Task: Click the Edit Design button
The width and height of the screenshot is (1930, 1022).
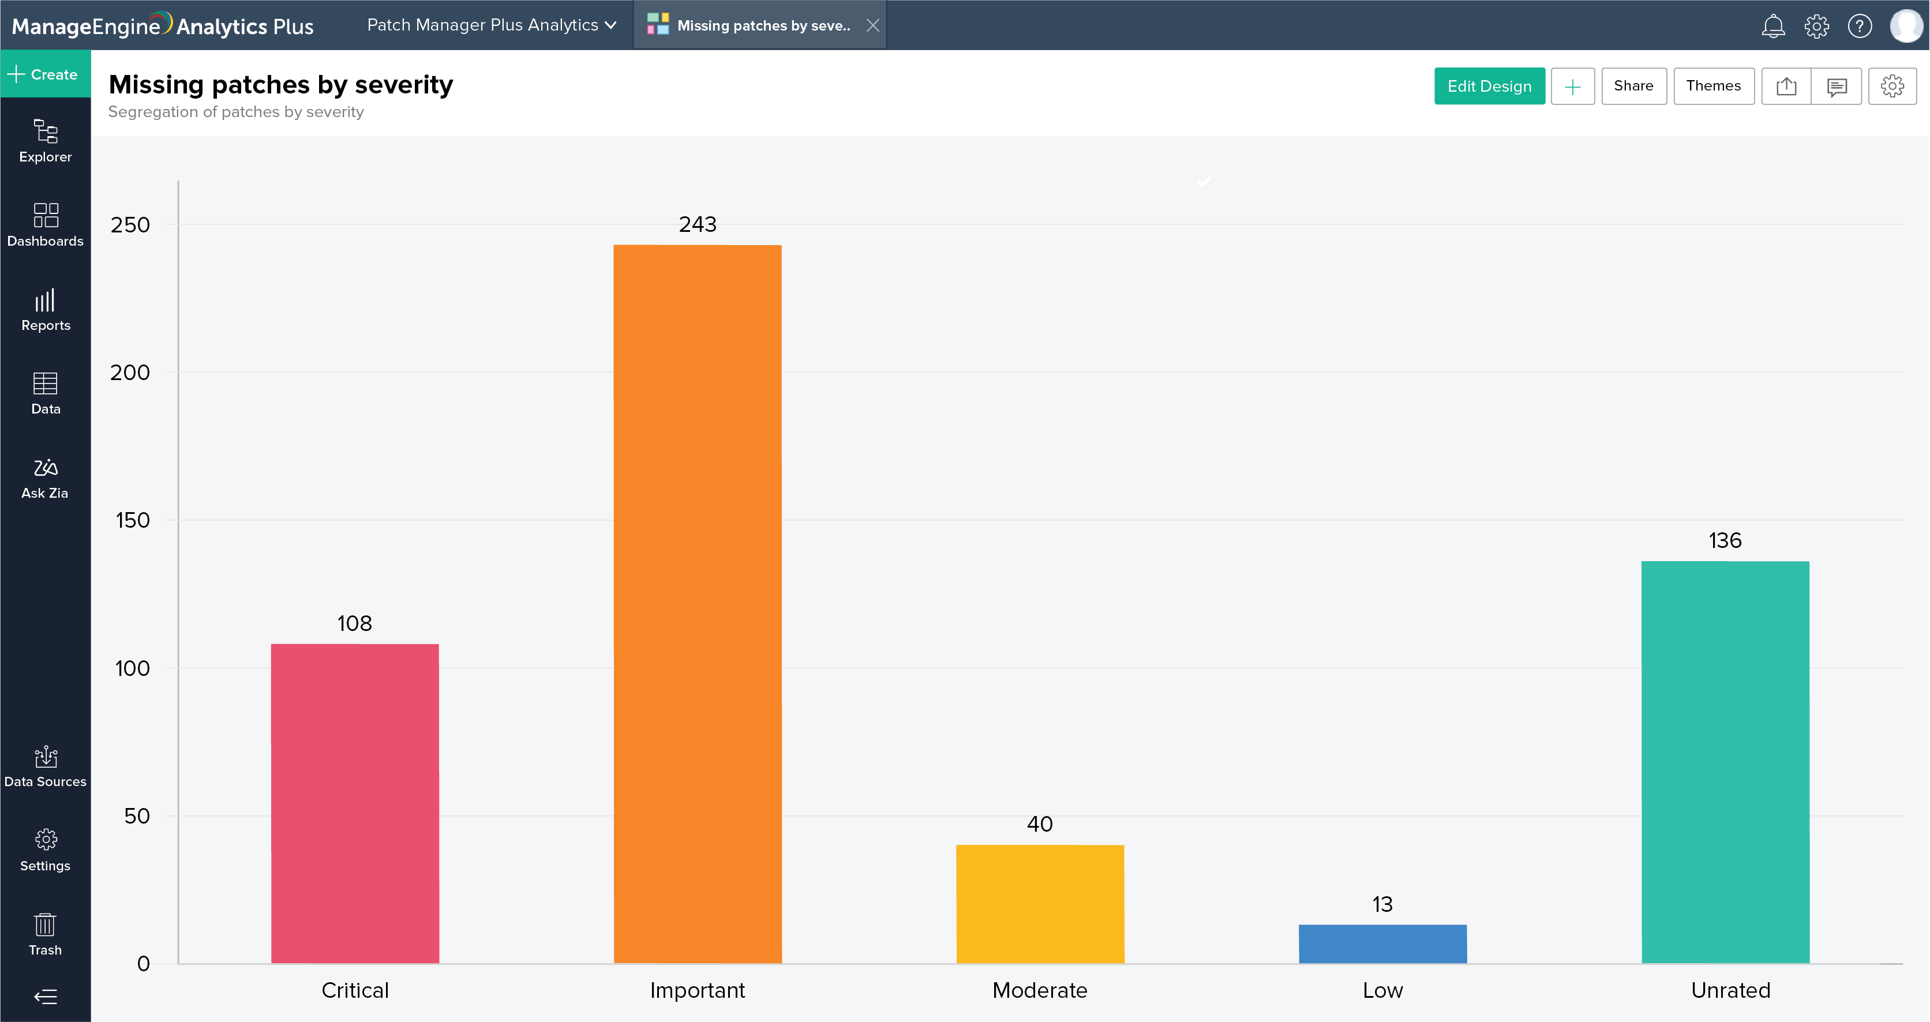Action: coord(1489,86)
